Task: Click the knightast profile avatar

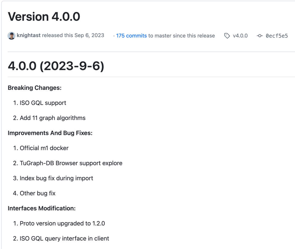Action: (11, 36)
